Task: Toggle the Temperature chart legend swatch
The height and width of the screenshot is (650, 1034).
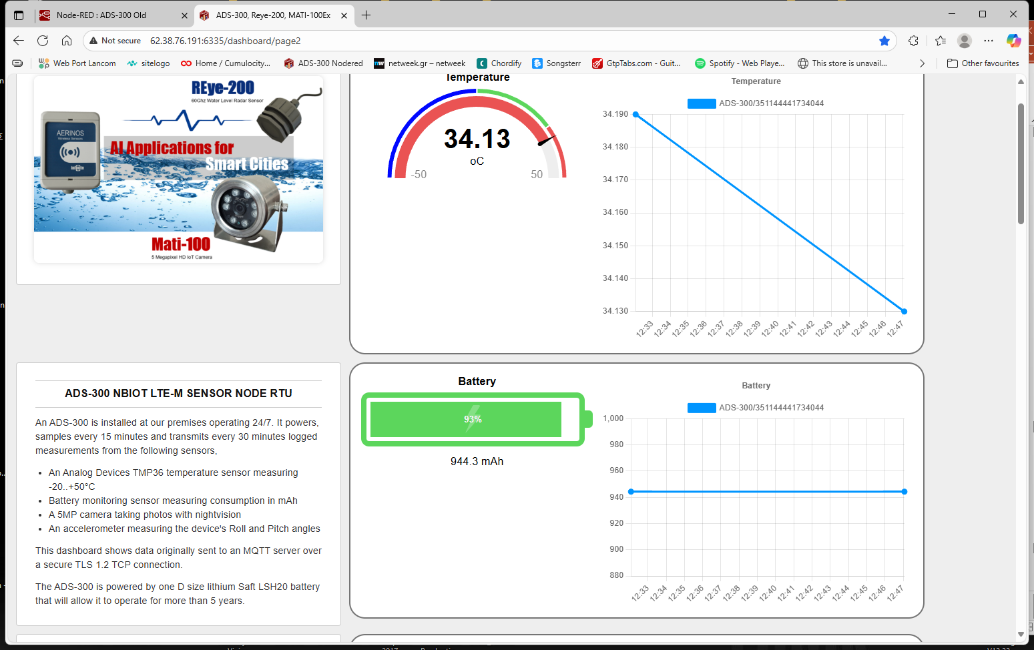Action: [702, 103]
